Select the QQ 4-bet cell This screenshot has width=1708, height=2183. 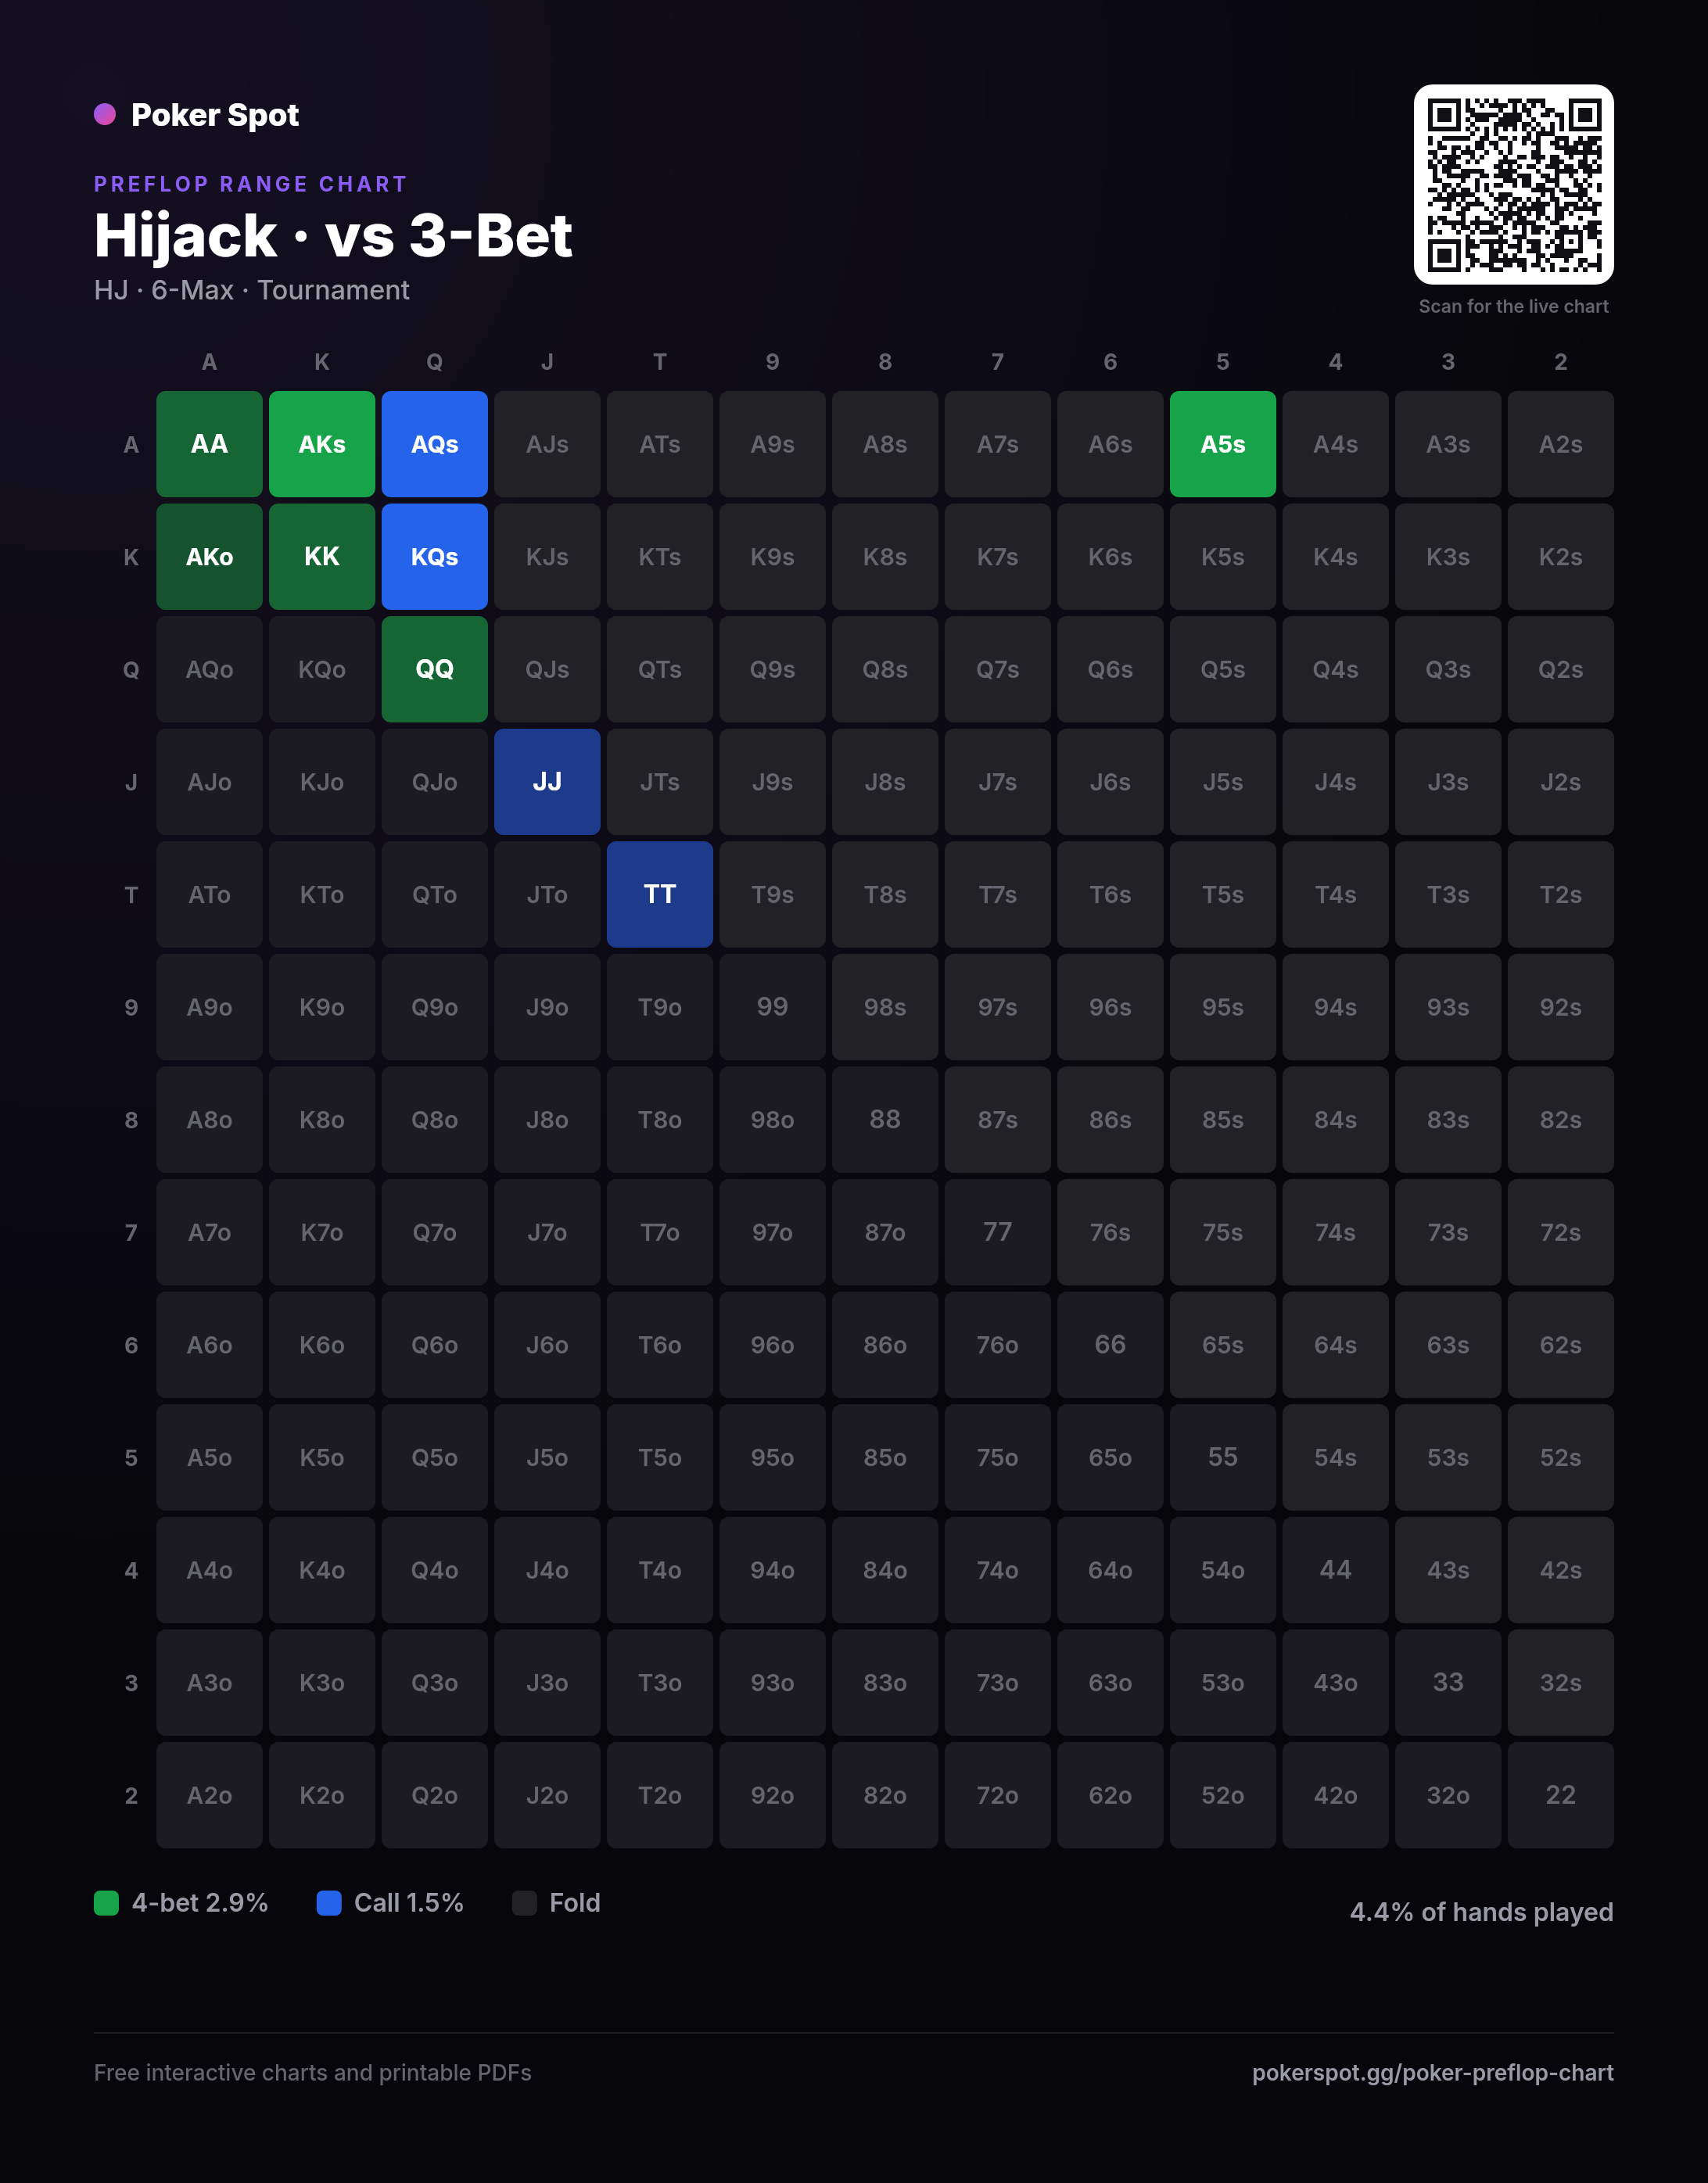coord(434,669)
